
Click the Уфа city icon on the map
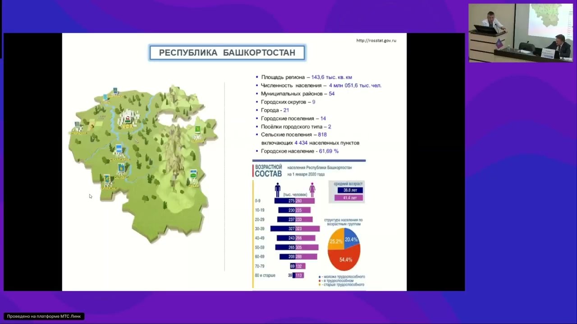click(128, 118)
